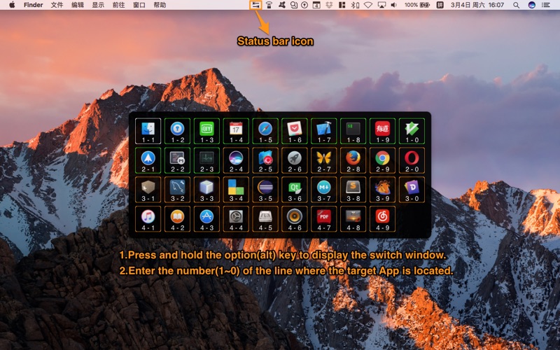Launch Siri from slot 2-4
The height and width of the screenshot is (350, 560).
coord(236,160)
